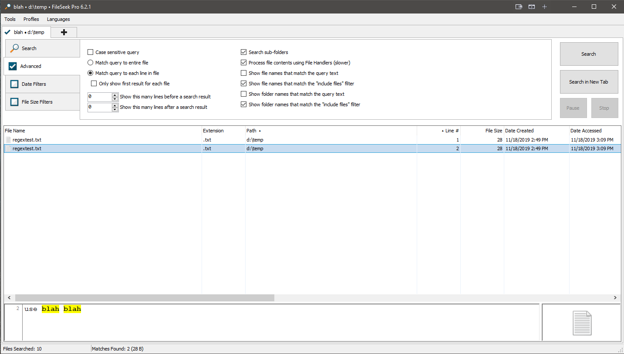This screenshot has width=624, height=354.
Task: Enable the Case sensitive query checkbox
Action: pyautogui.click(x=91, y=52)
